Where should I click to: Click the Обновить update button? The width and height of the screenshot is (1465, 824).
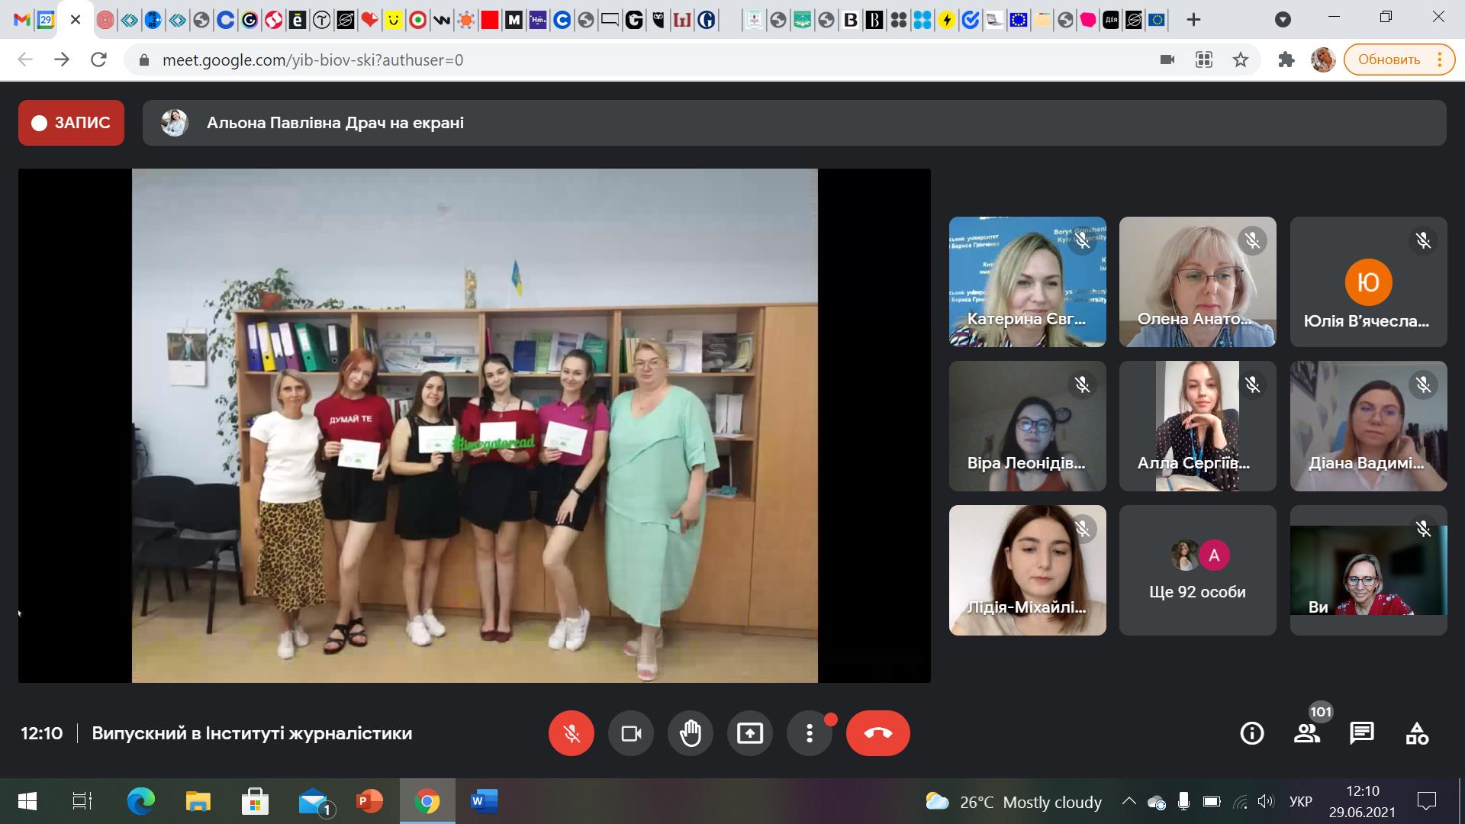click(1389, 60)
